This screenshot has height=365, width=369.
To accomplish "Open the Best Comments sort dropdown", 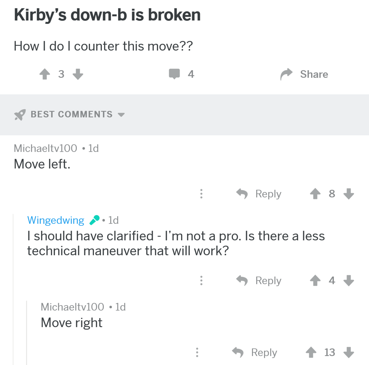I will (x=122, y=115).
